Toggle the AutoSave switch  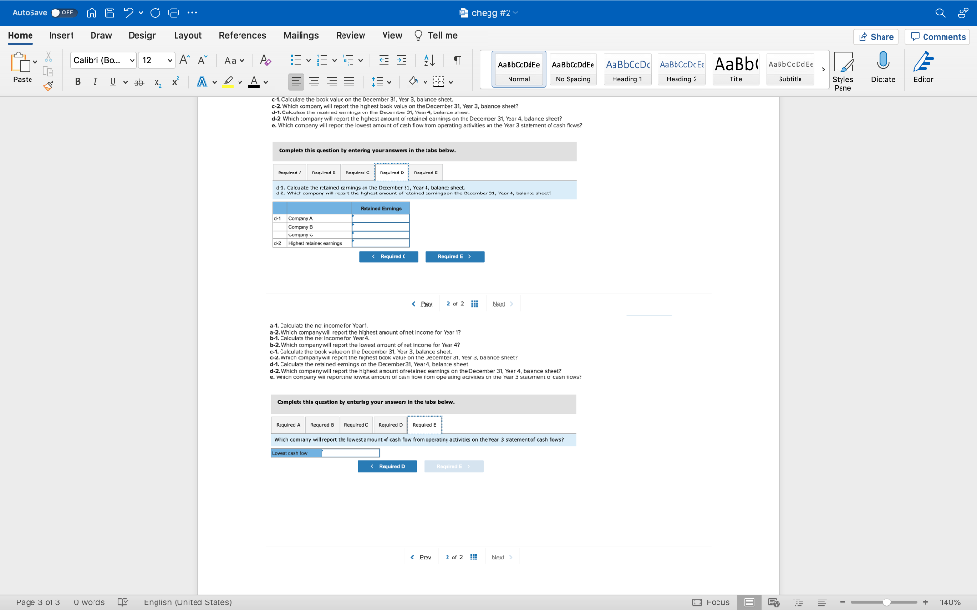point(63,12)
